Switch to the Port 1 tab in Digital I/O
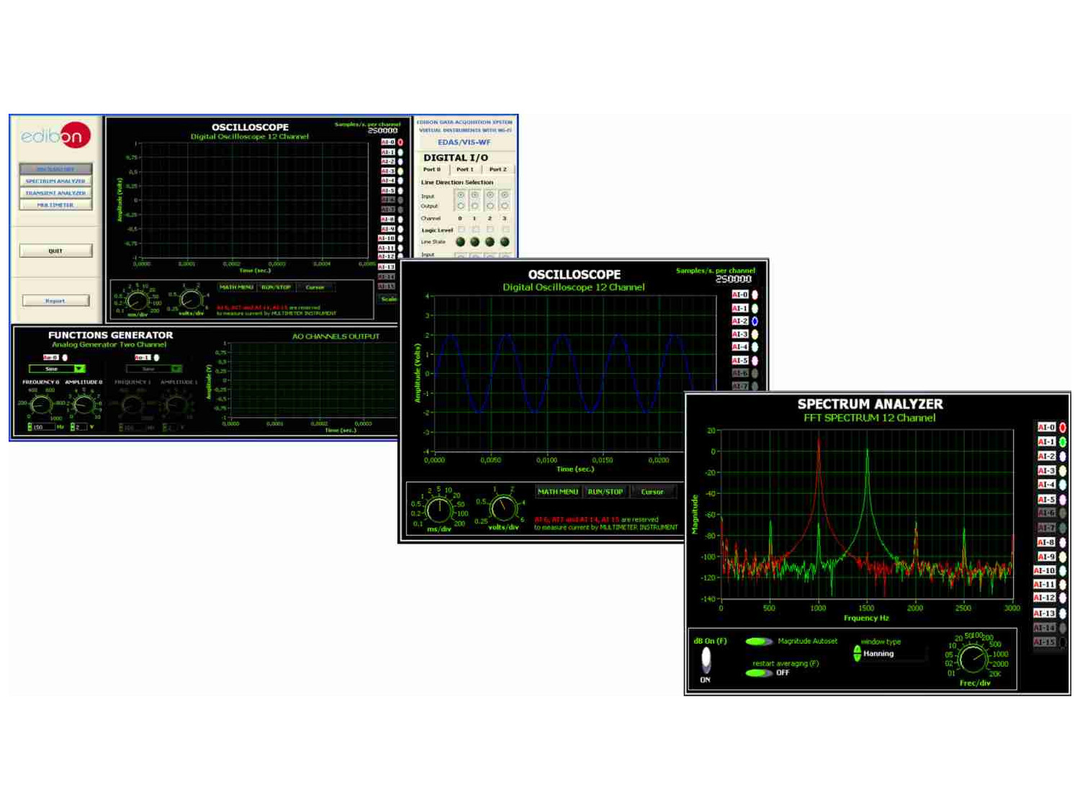The width and height of the screenshot is (1080, 810). (465, 170)
